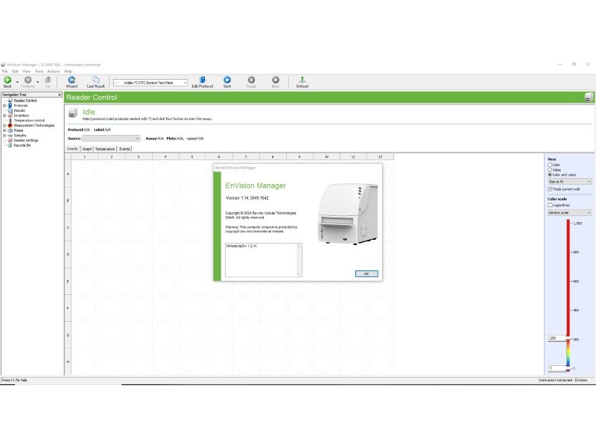Select Measurement Technologies tree node

click(34, 125)
